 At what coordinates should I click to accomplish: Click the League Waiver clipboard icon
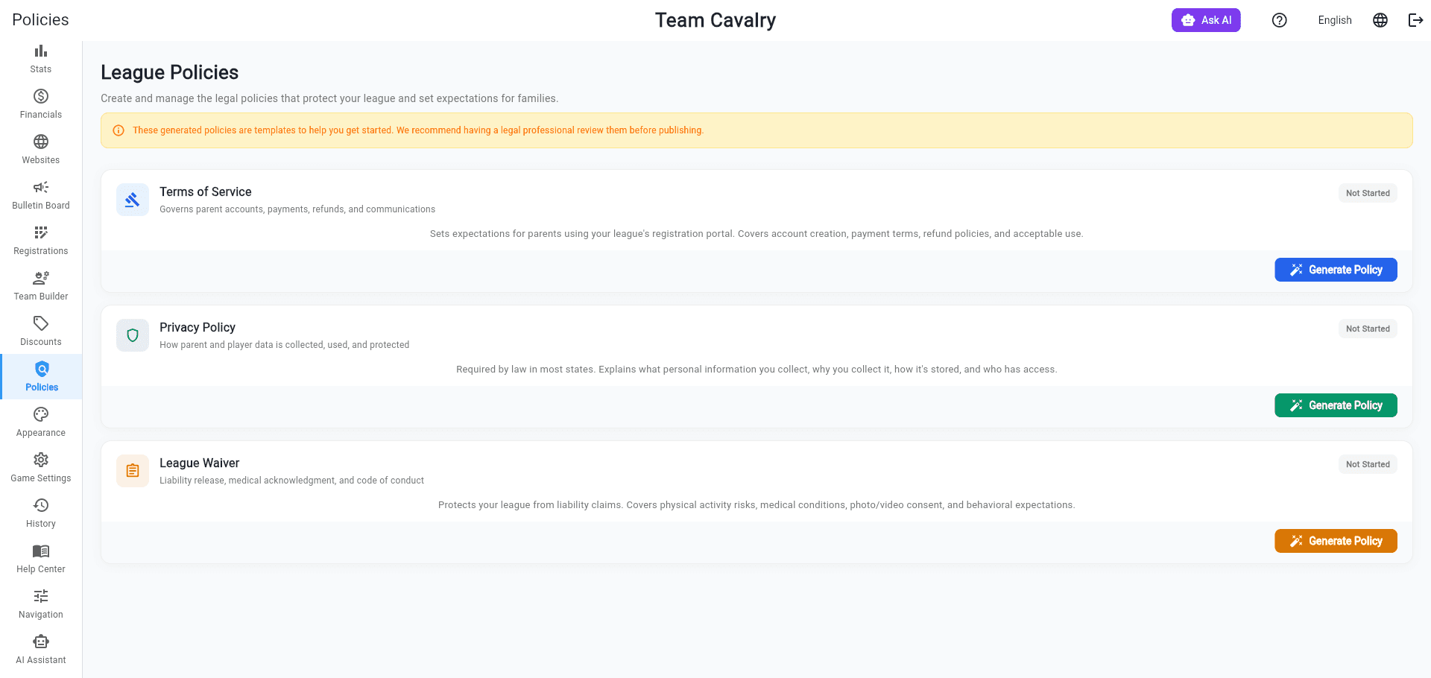[x=133, y=471]
